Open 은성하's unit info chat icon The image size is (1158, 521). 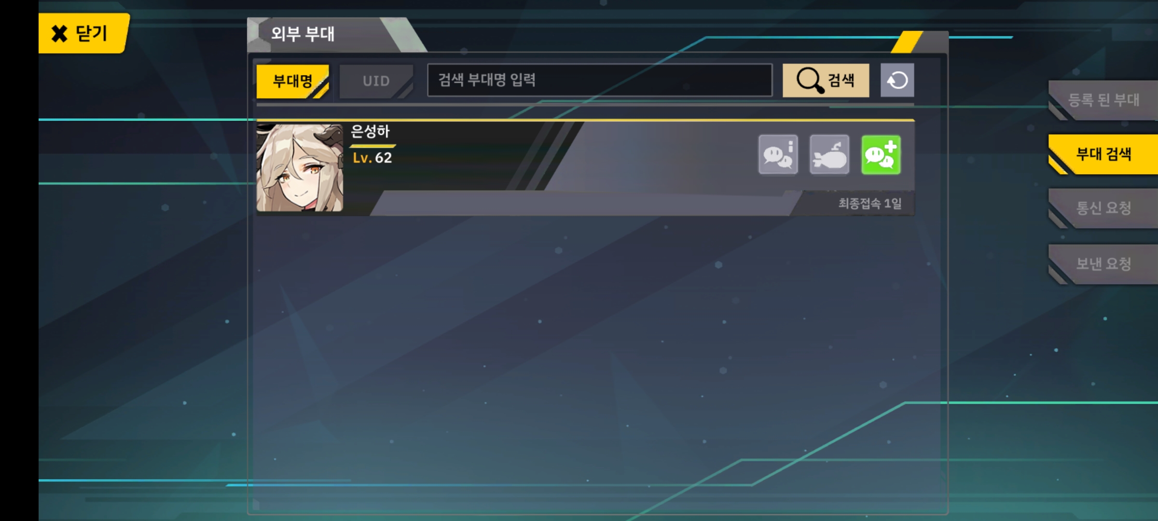pyautogui.click(x=778, y=155)
